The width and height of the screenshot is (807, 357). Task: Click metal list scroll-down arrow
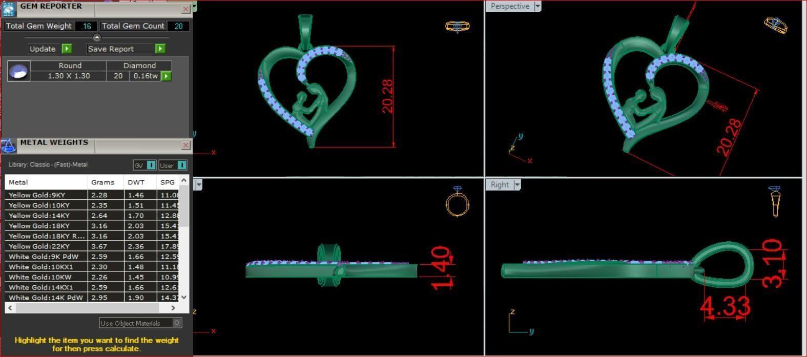click(184, 297)
